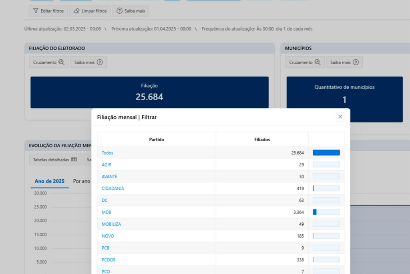The height and width of the screenshot is (274, 410).
Task: Filter by DC party
Action: [x=105, y=201]
